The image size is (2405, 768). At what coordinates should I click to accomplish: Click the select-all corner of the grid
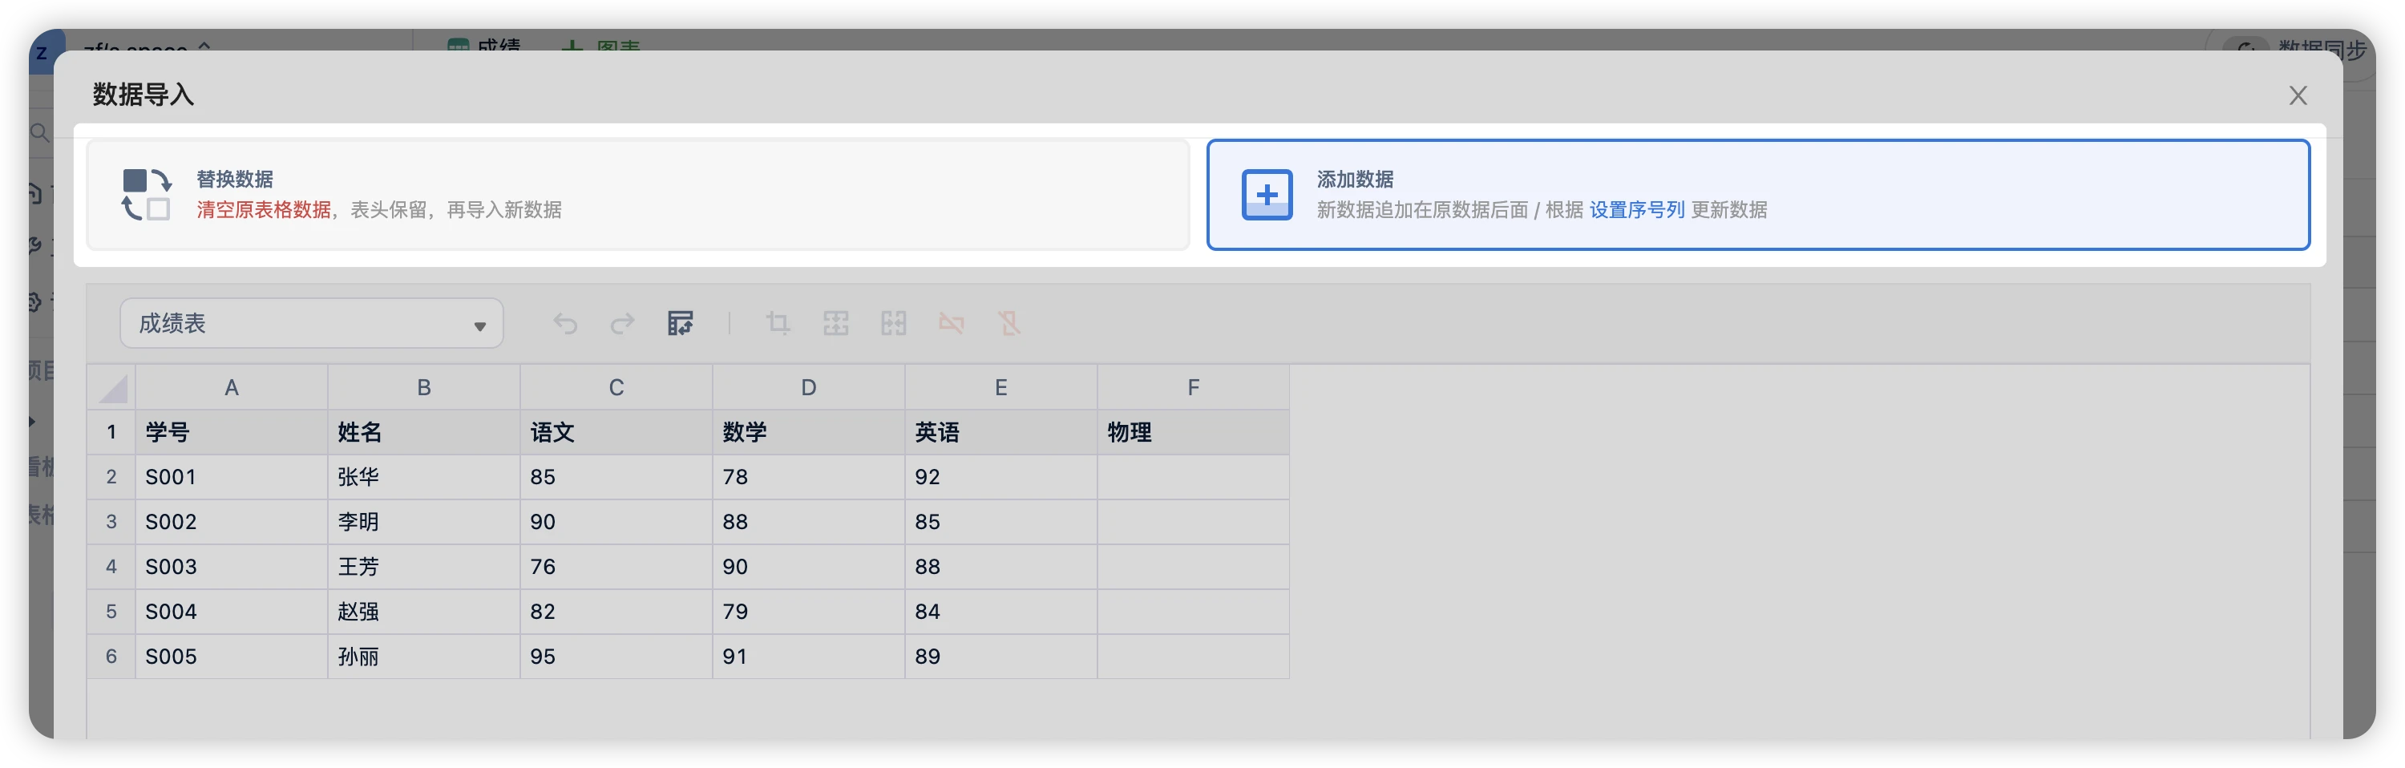click(111, 387)
